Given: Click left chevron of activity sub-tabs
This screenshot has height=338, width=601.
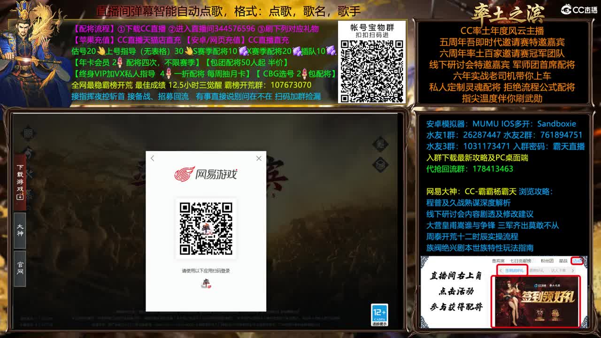Looking at the screenshot, I should pyautogui.click(x=501, y=271).
